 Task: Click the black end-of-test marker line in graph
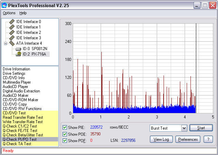[x=196, y=68]
